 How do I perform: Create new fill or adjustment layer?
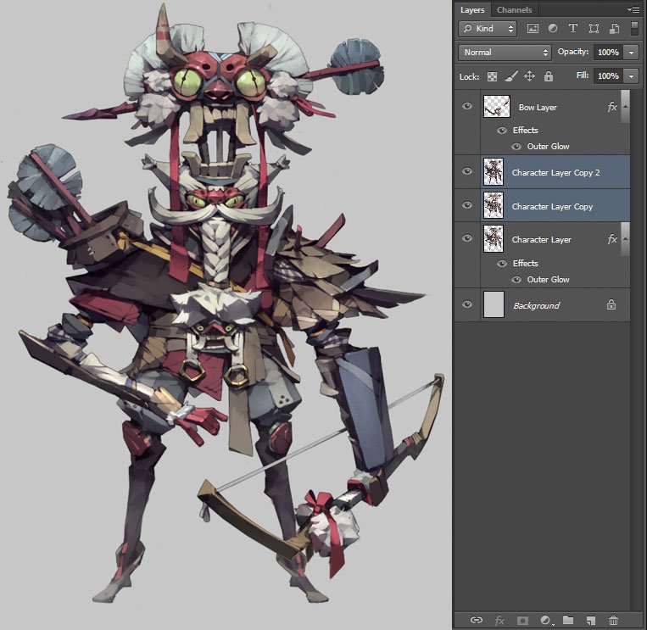[545, 620]
